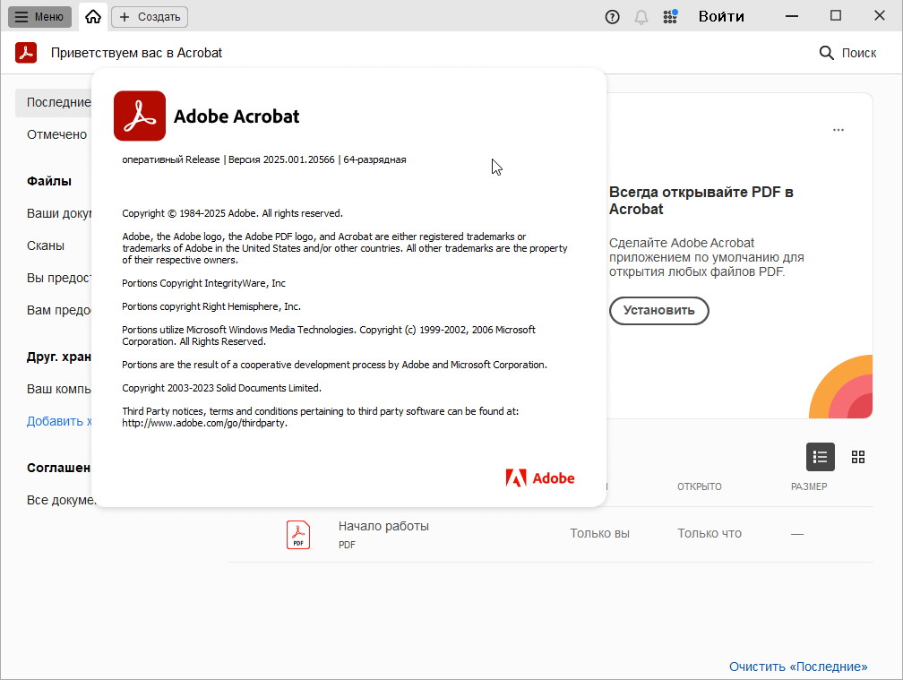This screenshot has height=680, width=903.
Task: Switch to grid thumbnail view
Action: [858, 457]
